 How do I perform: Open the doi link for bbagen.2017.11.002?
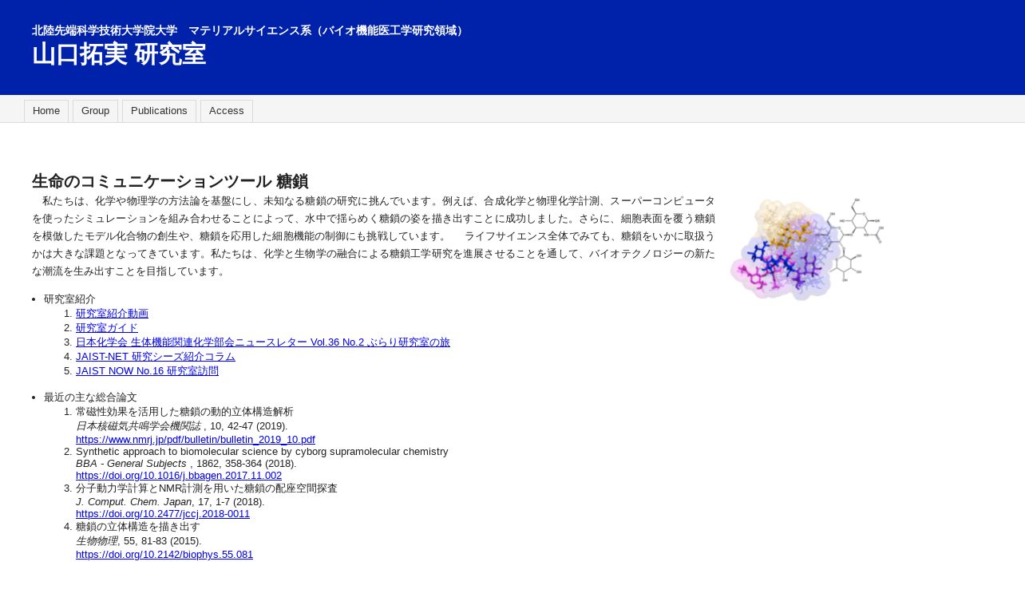[179, 476]
